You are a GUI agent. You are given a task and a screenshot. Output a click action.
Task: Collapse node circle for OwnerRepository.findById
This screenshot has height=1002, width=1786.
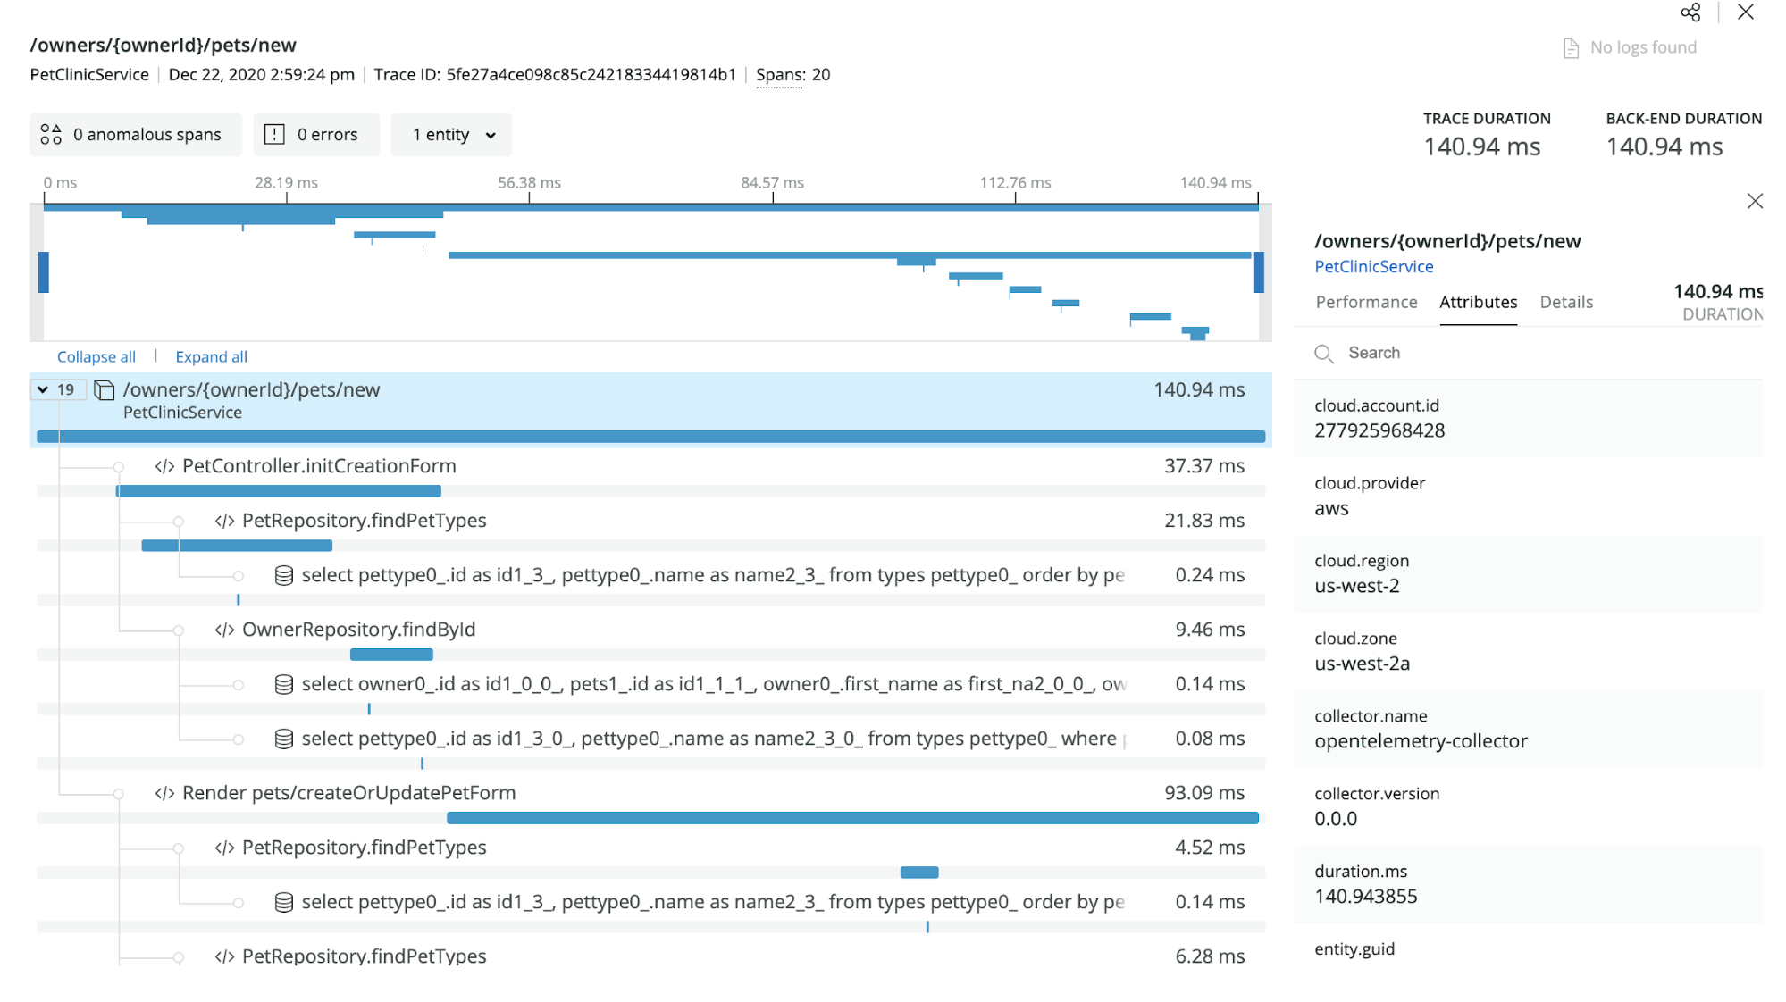pyautogui.click(x=178, y=630)
